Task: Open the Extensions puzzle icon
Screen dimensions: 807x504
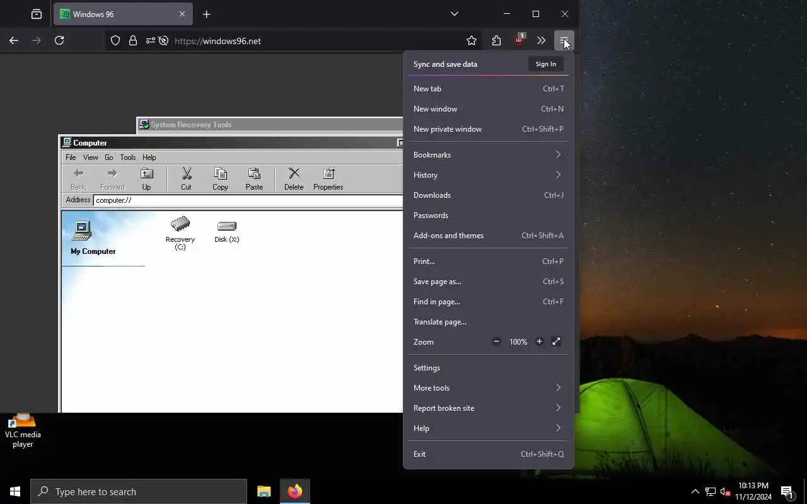Action: [496, 40]
